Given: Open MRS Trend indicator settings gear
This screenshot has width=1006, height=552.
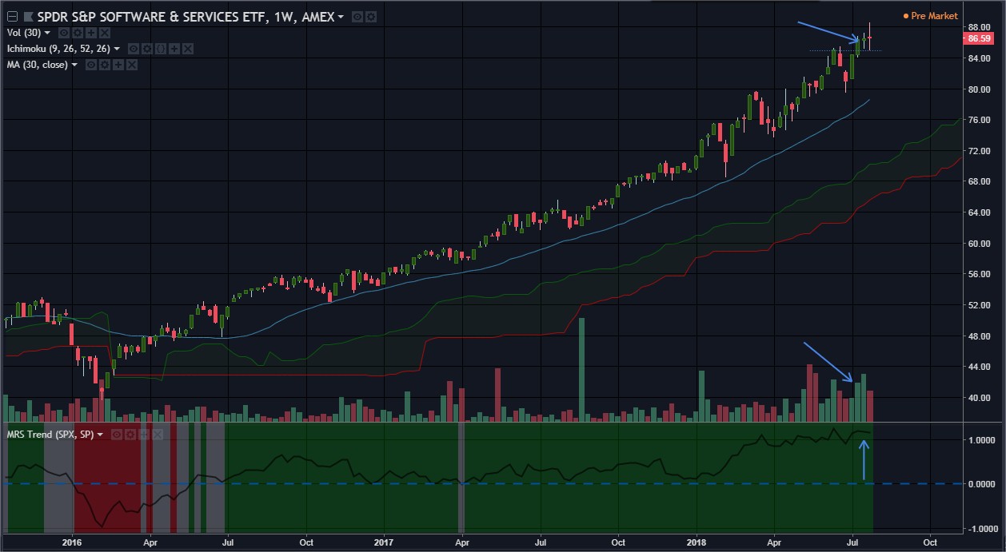Looking at the screenshot, I should 130,435.
